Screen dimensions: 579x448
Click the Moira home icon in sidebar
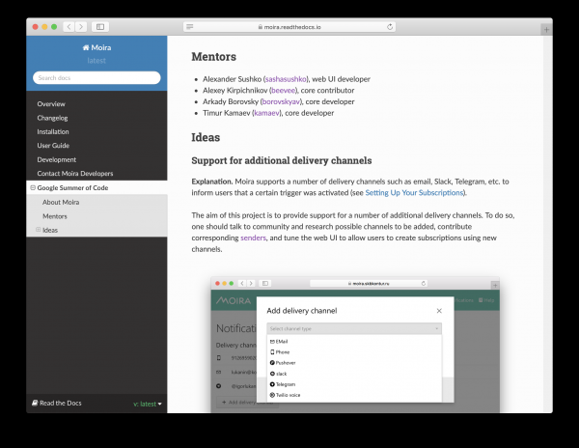point(86,46)
